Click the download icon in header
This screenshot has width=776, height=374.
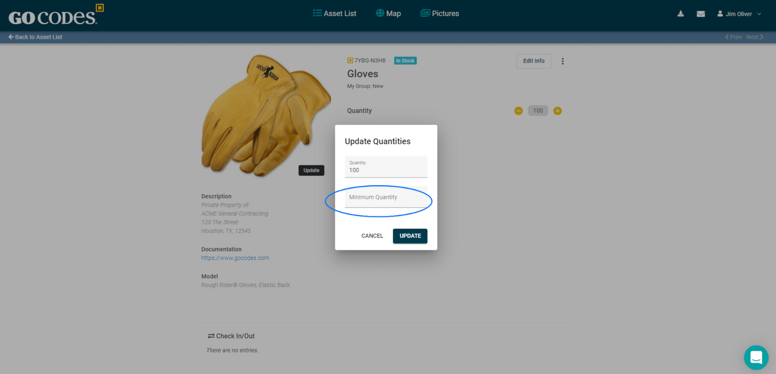pyautogui.click(x=680, y=14)
